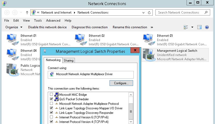This screenshot has width=215, height=124.
Task: Toggle Internet Protocol Version 4 checkbox
Action: point(52,121)
